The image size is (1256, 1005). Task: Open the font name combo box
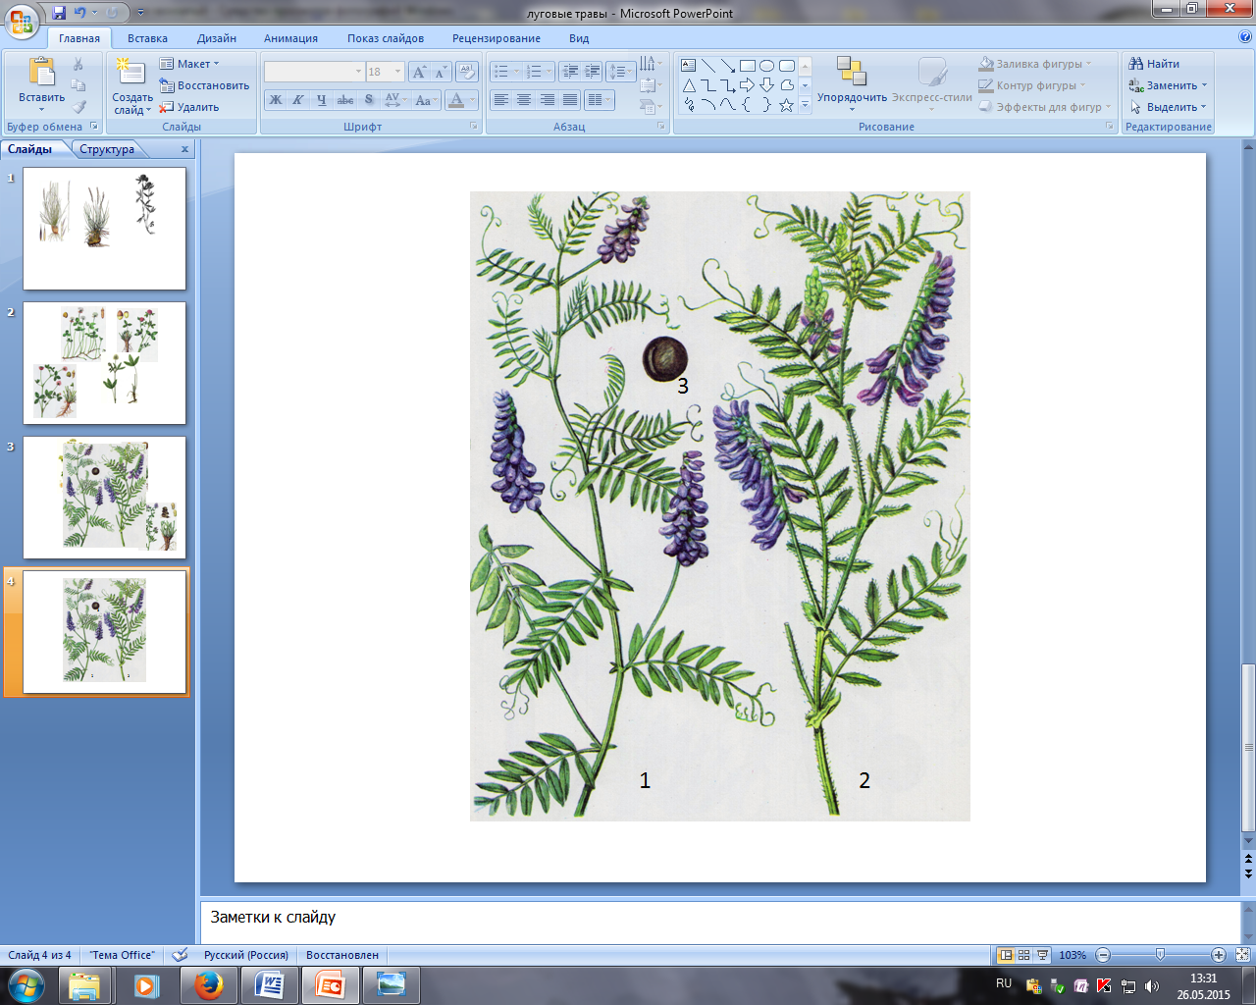(x=314, y=72)
